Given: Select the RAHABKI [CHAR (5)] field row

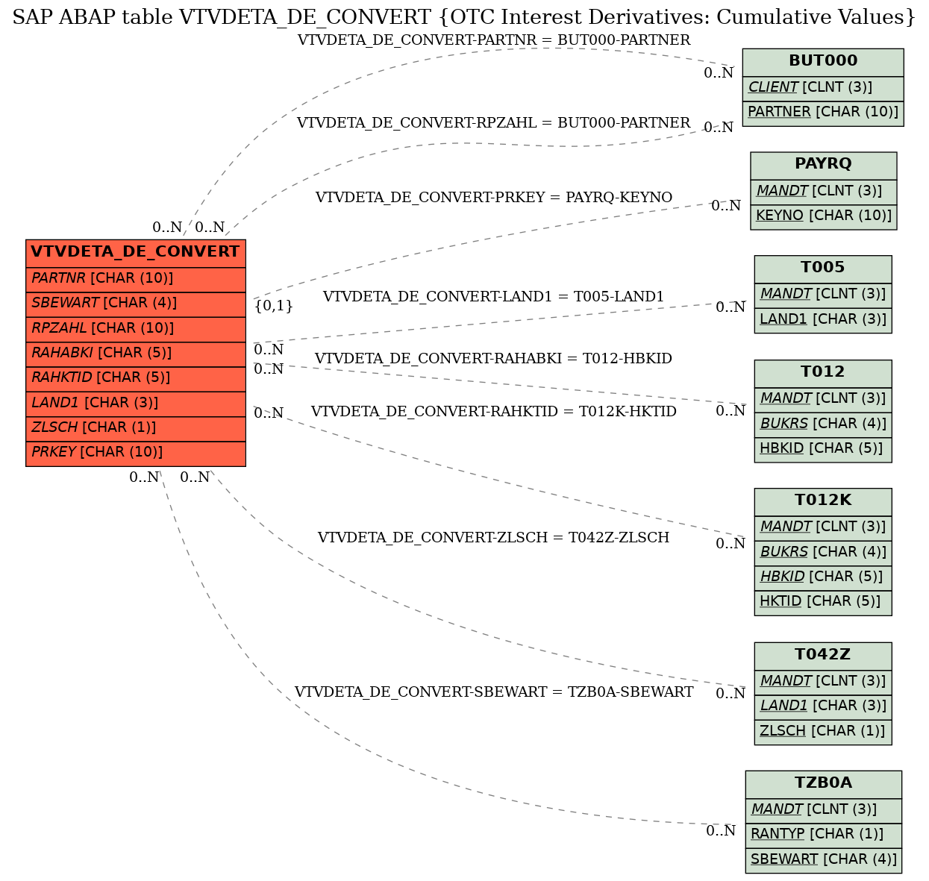Looking at the screenshot, I should tap(136, 354).
